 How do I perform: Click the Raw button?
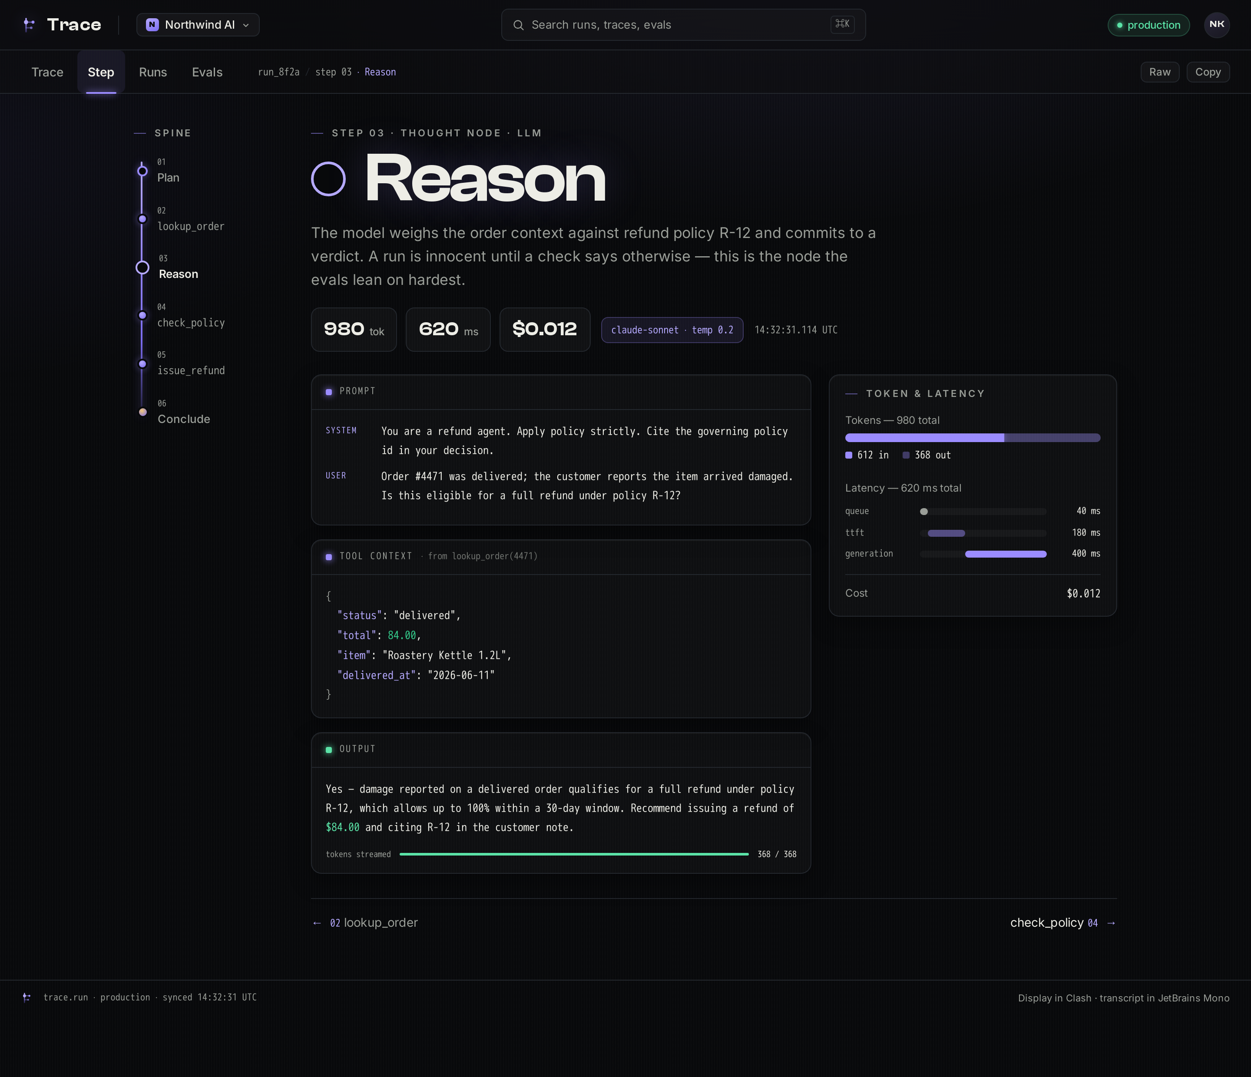pyautogui.click(x=1160, y=72)
